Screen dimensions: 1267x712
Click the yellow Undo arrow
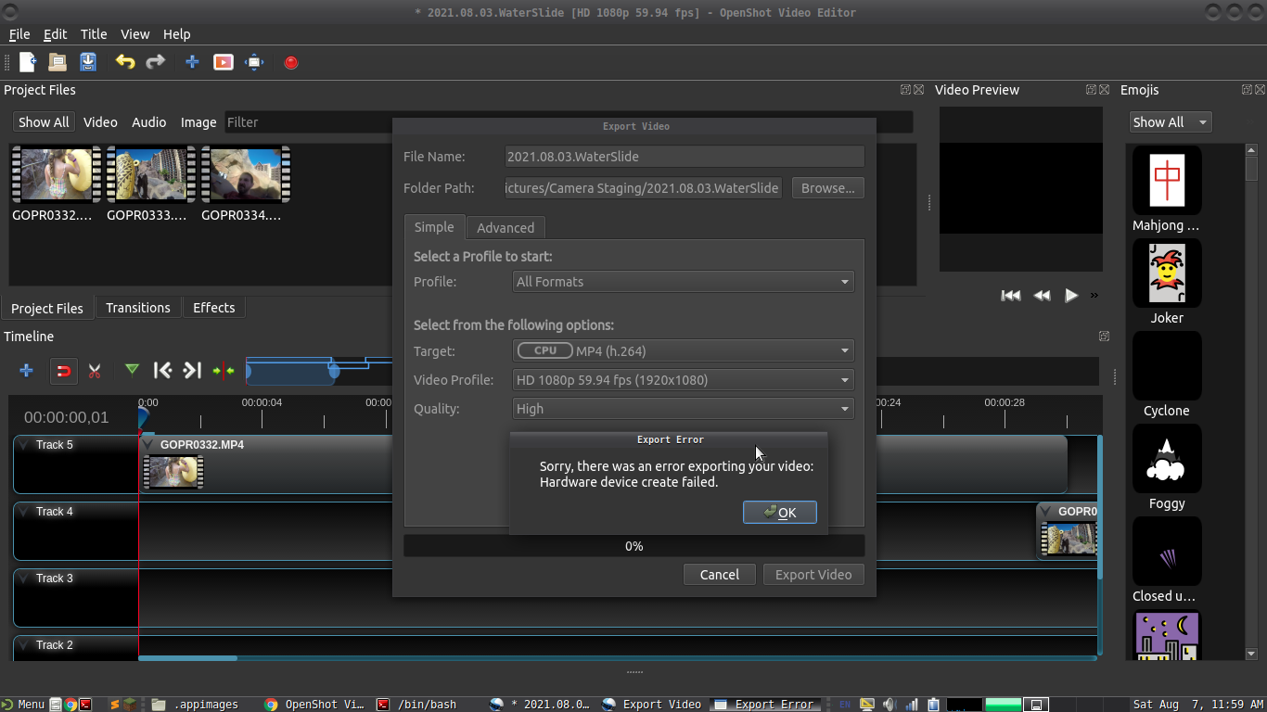125,62
